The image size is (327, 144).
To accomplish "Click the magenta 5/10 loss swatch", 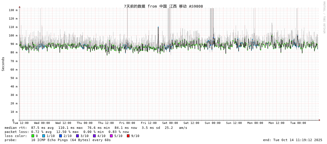I will coord(111,136).
